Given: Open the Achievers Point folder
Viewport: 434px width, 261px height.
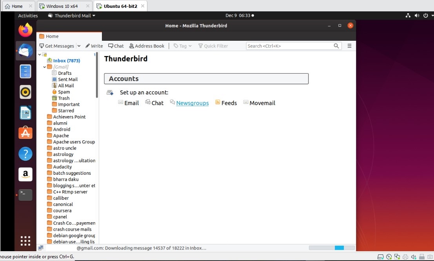Looking at the screenshot, I should coord(69,117).
